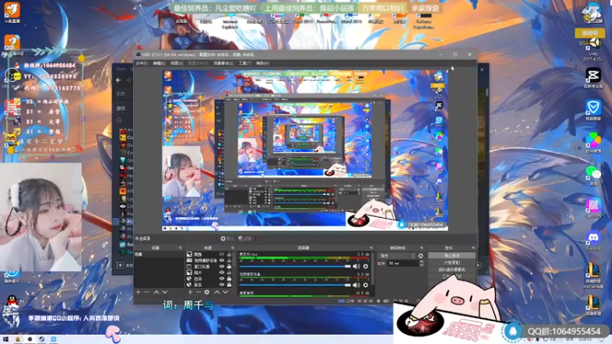Move the selected source down
The image size is (612, 344).
click(x=226, y=292)
